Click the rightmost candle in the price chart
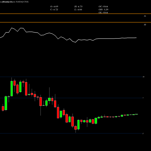151x151 pixels. [137, 114]
